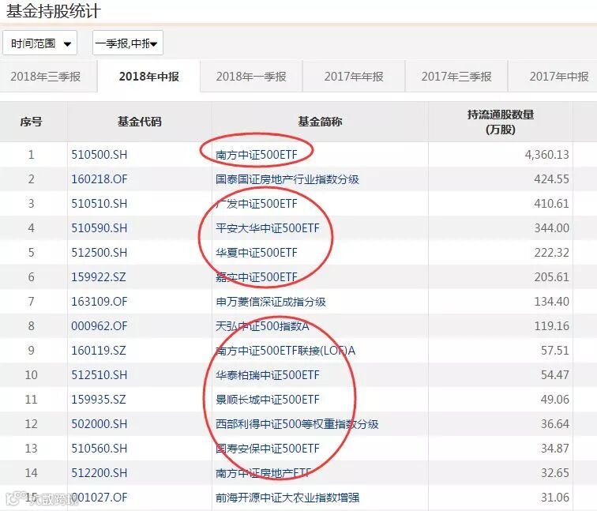
Task: Select the holdings value 36.64
Action: pos(554,424)
